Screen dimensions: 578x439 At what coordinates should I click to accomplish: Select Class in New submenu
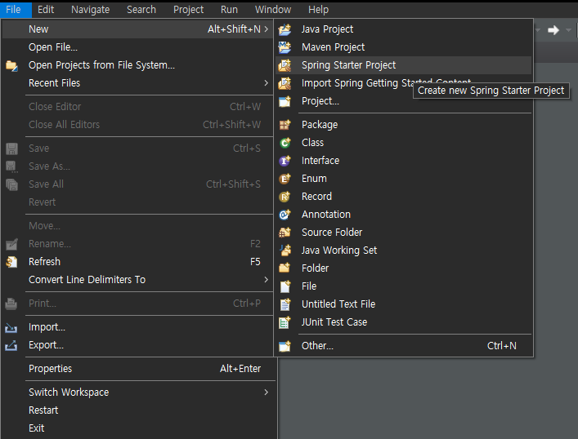(403, 143)
